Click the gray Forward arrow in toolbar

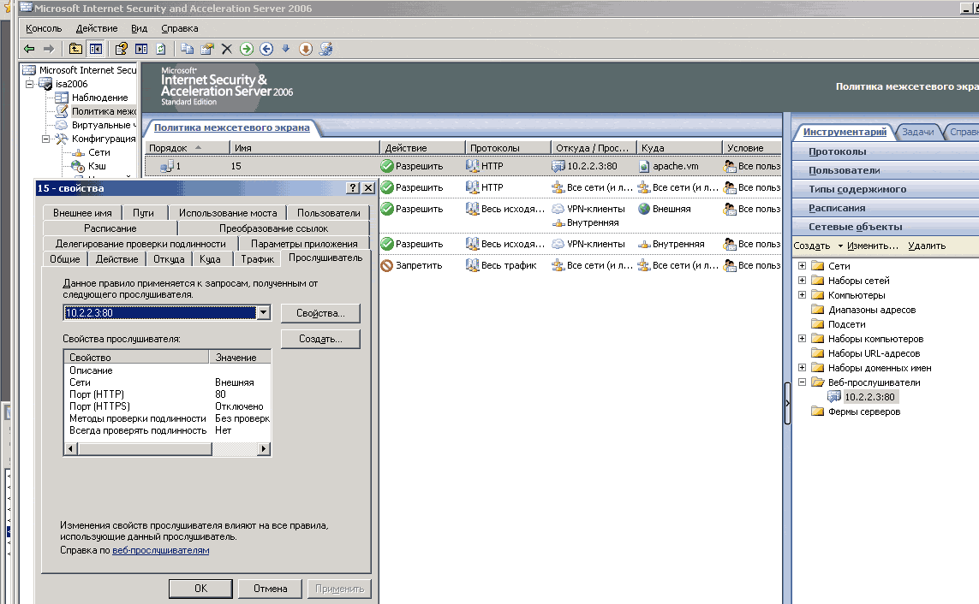coord(49,49)
